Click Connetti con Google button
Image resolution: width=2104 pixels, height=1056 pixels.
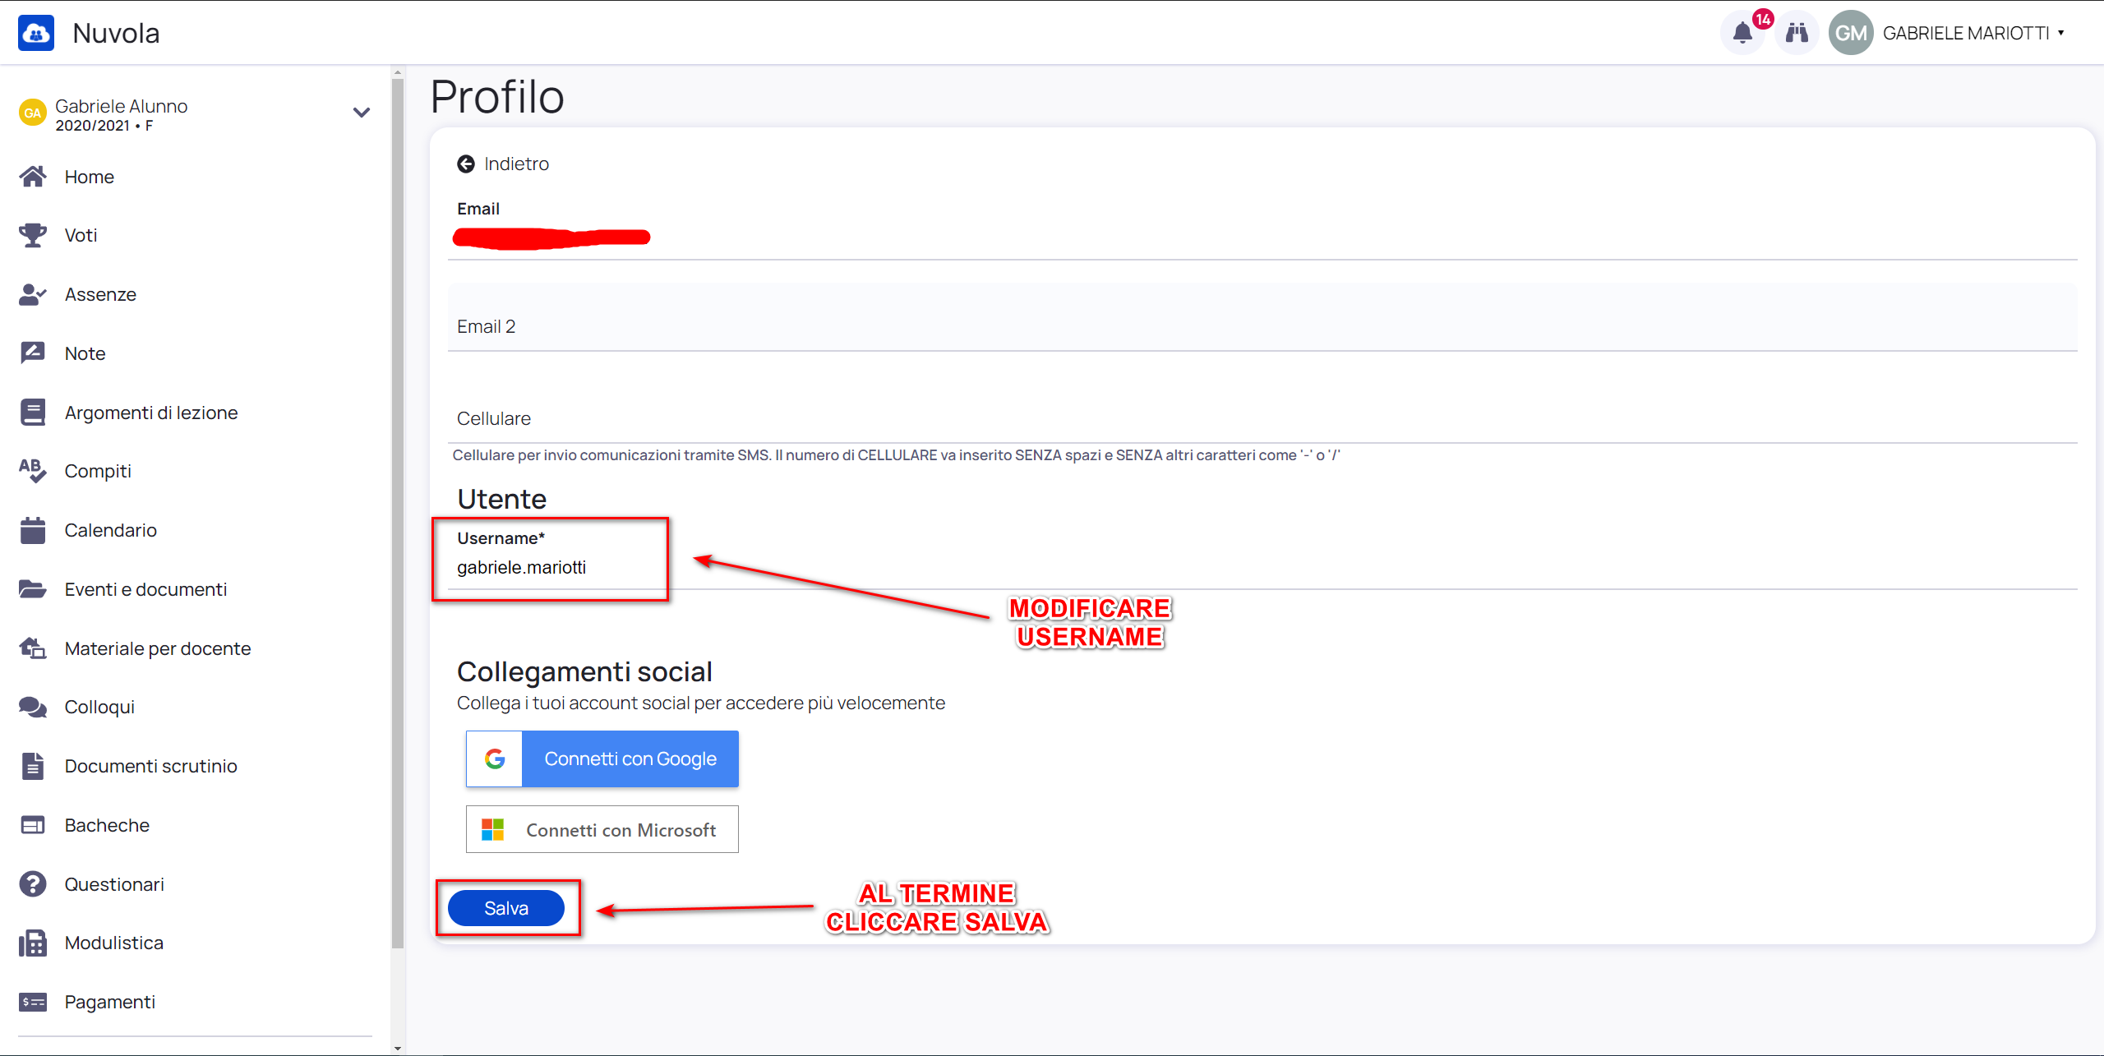602,759
